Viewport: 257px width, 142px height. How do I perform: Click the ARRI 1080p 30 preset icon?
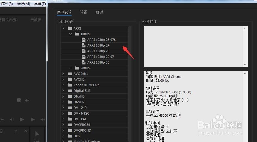click(x=83, y=62)
